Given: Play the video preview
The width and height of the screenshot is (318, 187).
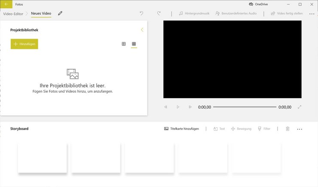Looking at the screenshot, I should 178,107.
